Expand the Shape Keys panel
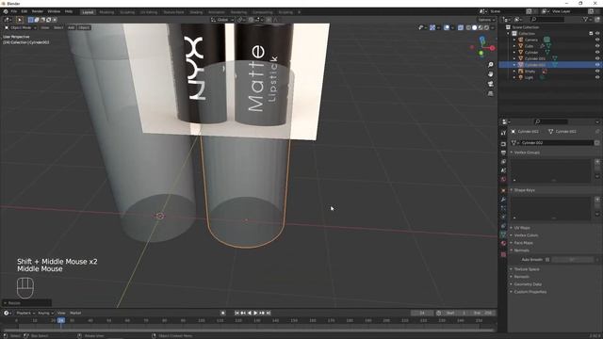 [523, 190]
